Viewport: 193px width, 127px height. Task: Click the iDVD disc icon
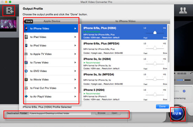click(x=26, y=71)
